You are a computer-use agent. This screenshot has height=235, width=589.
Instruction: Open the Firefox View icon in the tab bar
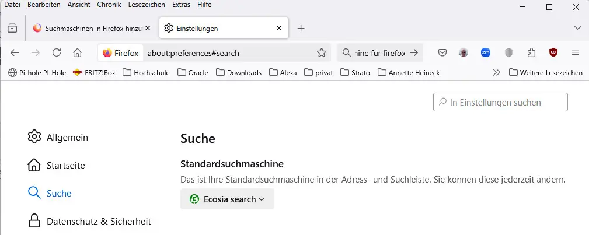tap(12, 28)
